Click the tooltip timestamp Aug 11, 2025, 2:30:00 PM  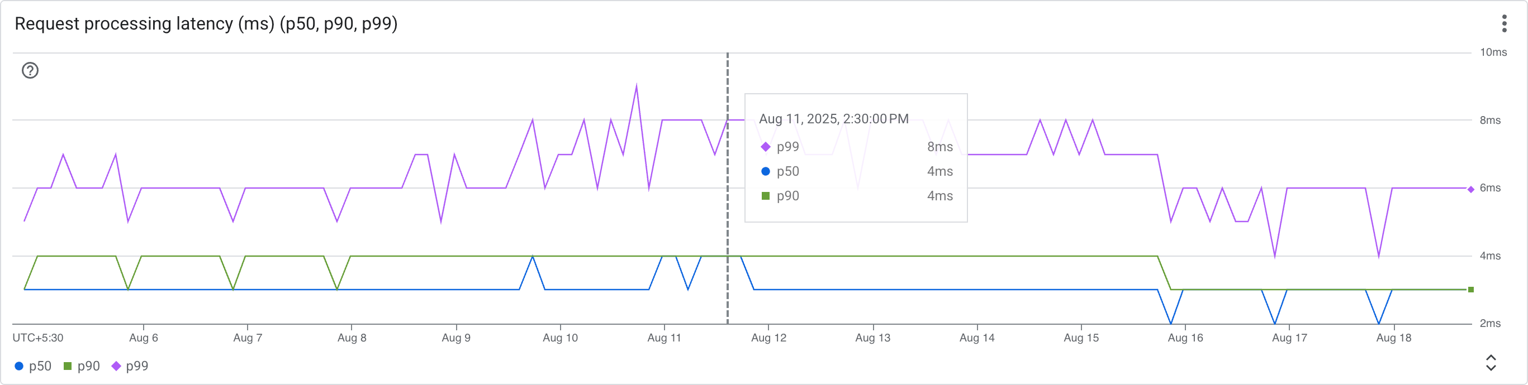coord(833,119)
